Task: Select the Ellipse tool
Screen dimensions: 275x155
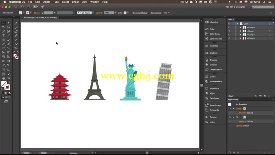Action: [3, 40]
